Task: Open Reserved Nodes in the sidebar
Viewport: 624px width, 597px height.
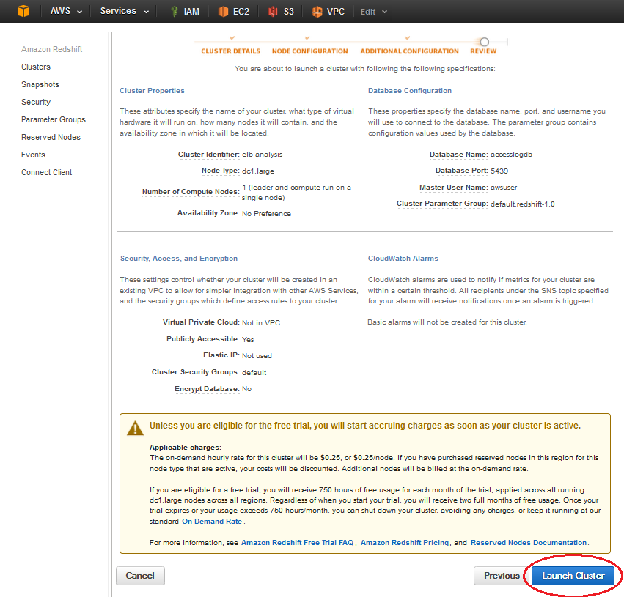Action: tap(51, 137)
